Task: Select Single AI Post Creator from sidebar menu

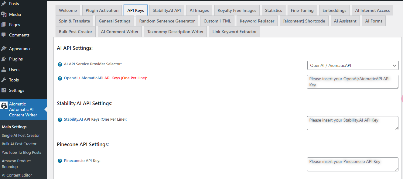Action: [x=21, y=135]
